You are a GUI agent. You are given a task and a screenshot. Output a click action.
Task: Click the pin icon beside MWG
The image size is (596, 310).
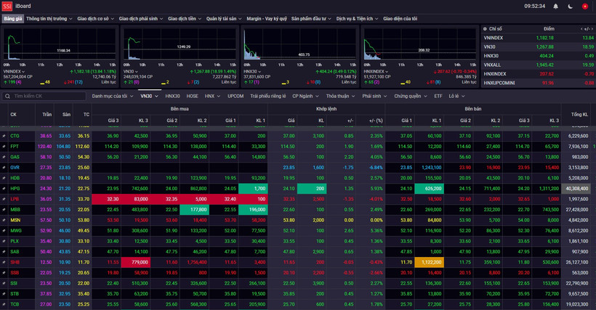click(x=4, y=230)
